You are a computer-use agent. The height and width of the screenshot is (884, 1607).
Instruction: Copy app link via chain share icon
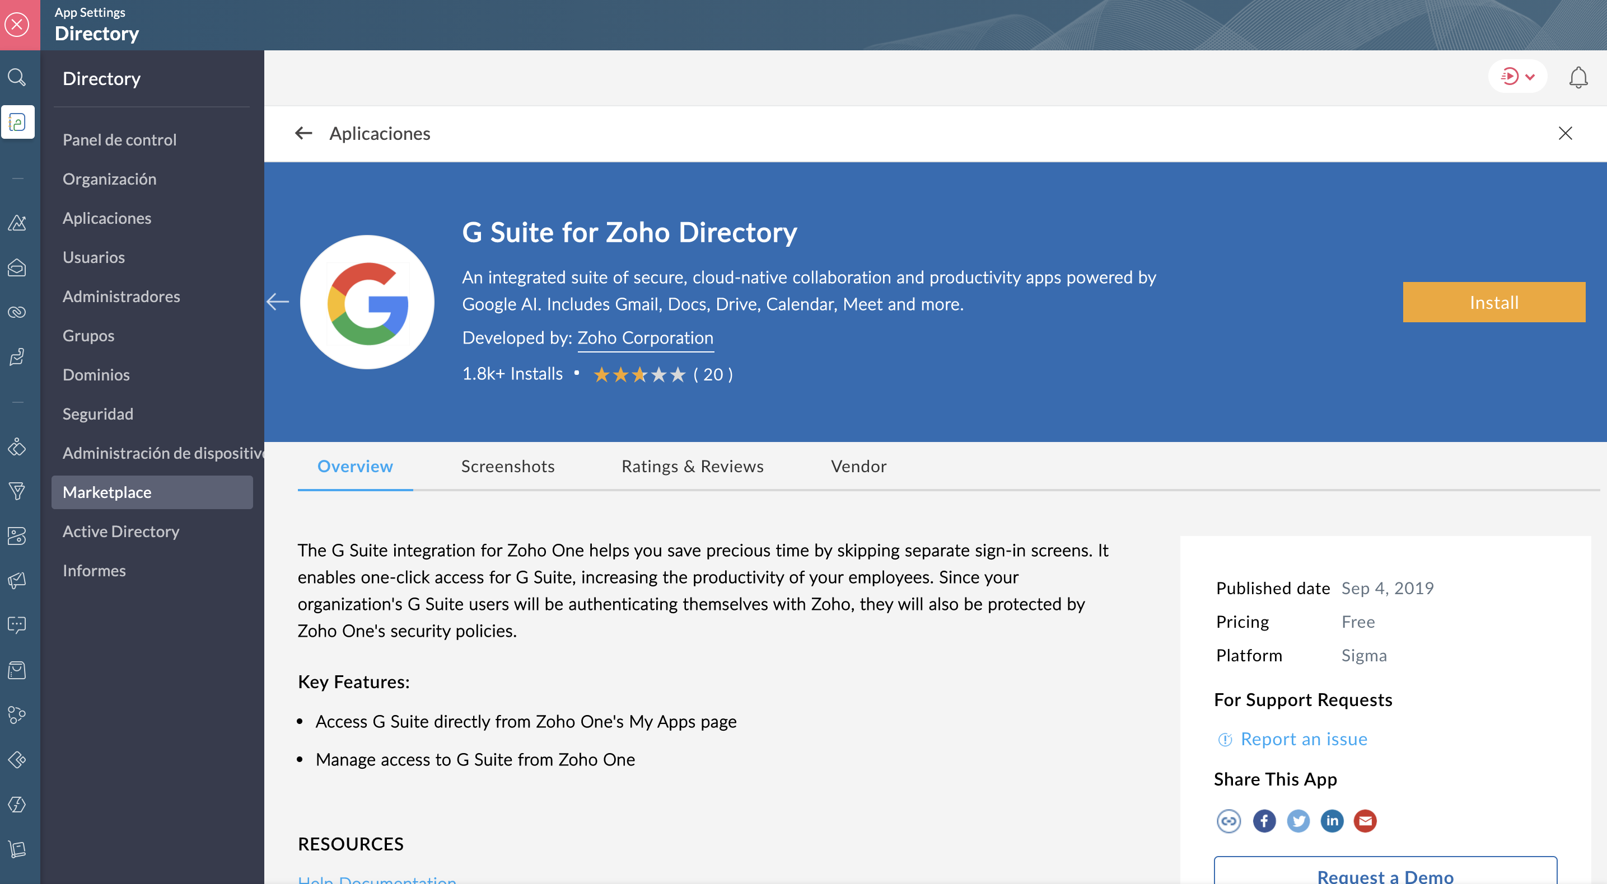pyautogui.click(x=1228, y=820)
